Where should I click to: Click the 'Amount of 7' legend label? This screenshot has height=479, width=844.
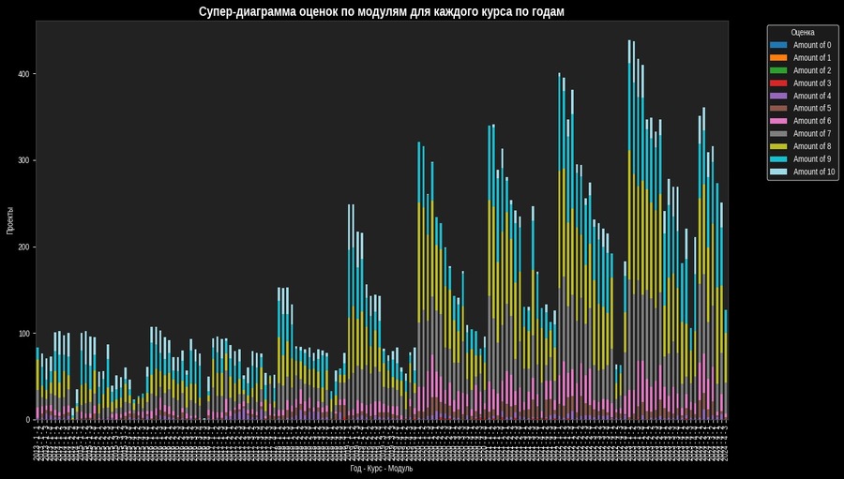coord(812,133)
